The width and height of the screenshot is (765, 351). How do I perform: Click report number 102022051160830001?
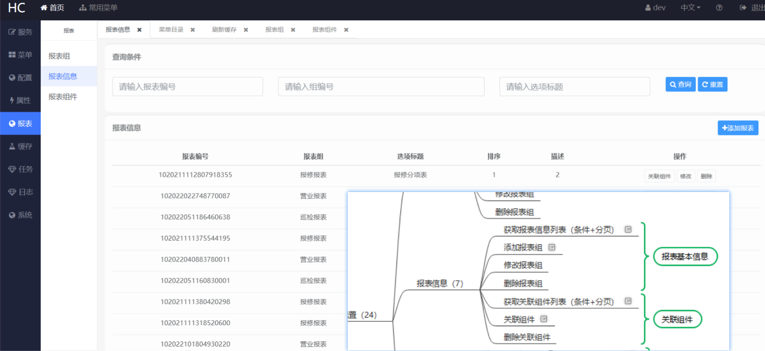point(195,281)
